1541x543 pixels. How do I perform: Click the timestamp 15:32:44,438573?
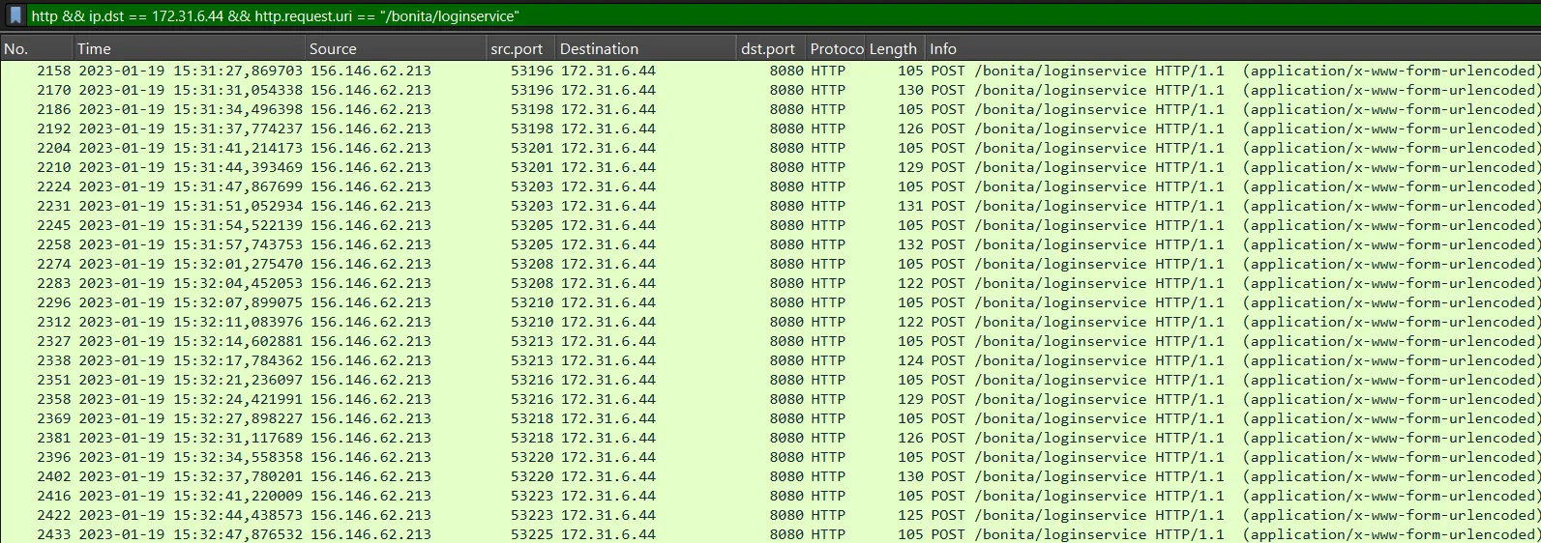[238, 515]
